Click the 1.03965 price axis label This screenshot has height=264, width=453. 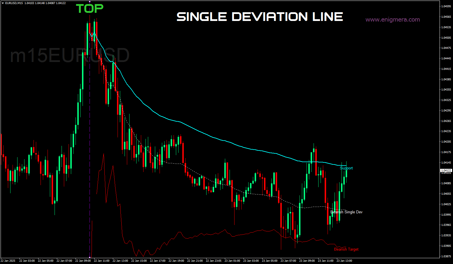pyautogui.click(x=446, y=225)
